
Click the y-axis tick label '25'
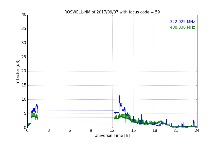point(24,57)
